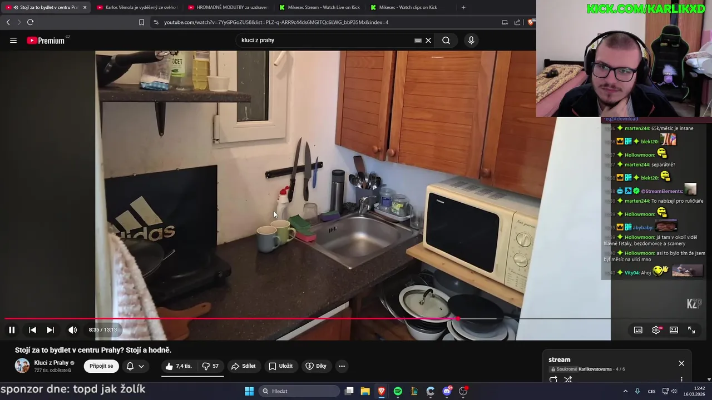Viewport: 712px width, 400px height.
Task: Open the player settings gear
Action: pyautogui.click(x=656, y=329)
